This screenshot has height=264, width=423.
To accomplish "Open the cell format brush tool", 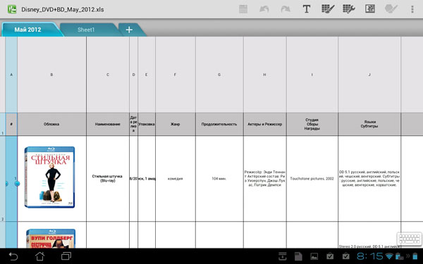I will [x=328, y=9].
